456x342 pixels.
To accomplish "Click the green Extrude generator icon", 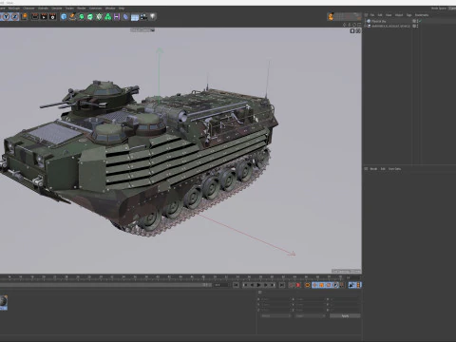I will (x=90, y=16).
